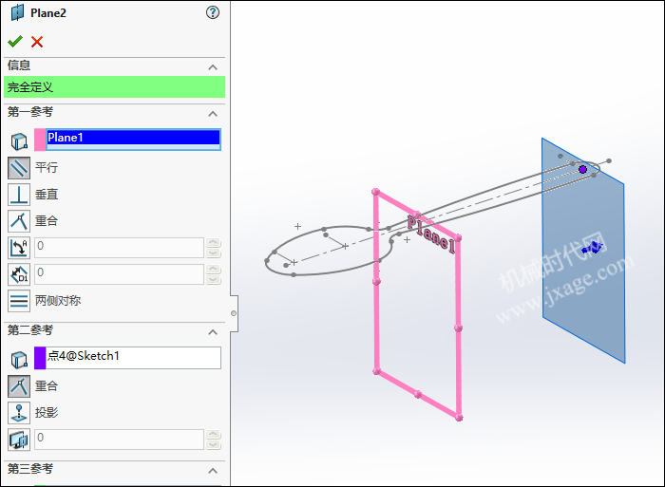This screenshot has height=487, width=665.
Task: Toggle the 两侧对称 mid plane option
Action: (x=19, y=301)
